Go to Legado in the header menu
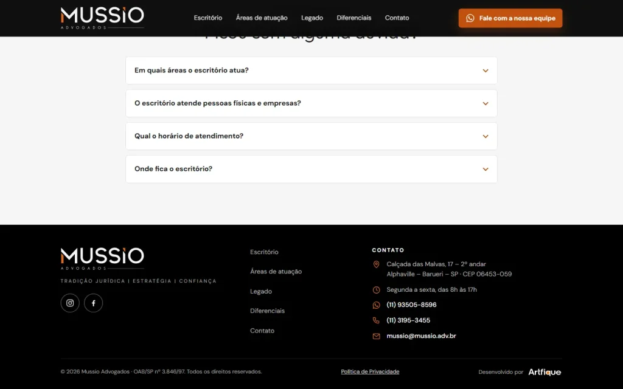Viewport: 623px width, 389px height. pyautogui.click(x=312, y=18)
